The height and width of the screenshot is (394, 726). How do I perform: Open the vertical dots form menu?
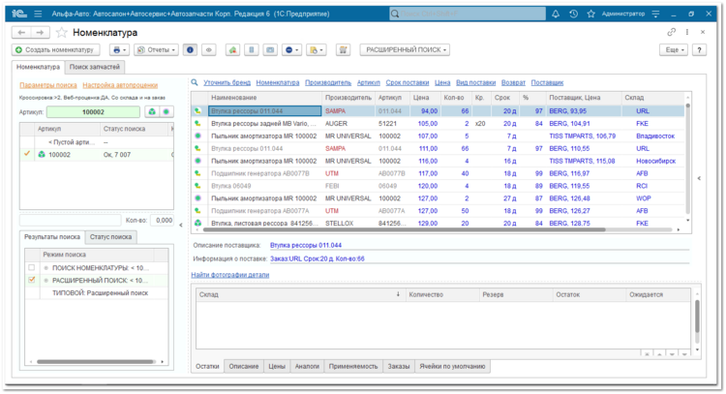687,32
